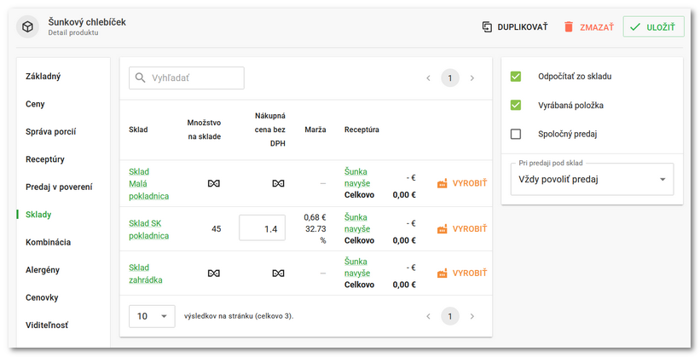Click the infinity quantity symbol for Sklad Malá pokladnica
The image size is (700, 357).
[214, 183]
